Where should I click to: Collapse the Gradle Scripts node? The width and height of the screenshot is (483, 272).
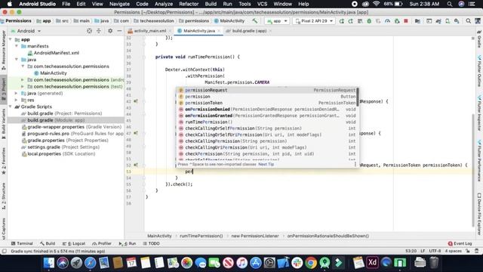point(10,107)
